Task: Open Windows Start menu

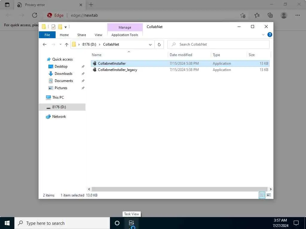Action: [x=7, y=223]
